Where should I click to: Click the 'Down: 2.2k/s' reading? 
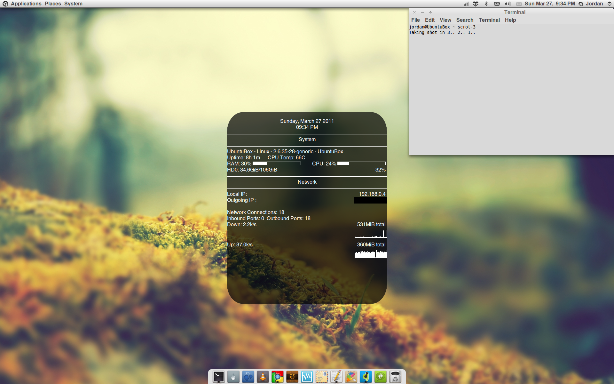pos(242,224)
